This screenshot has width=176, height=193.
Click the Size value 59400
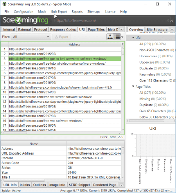point(72,173)
